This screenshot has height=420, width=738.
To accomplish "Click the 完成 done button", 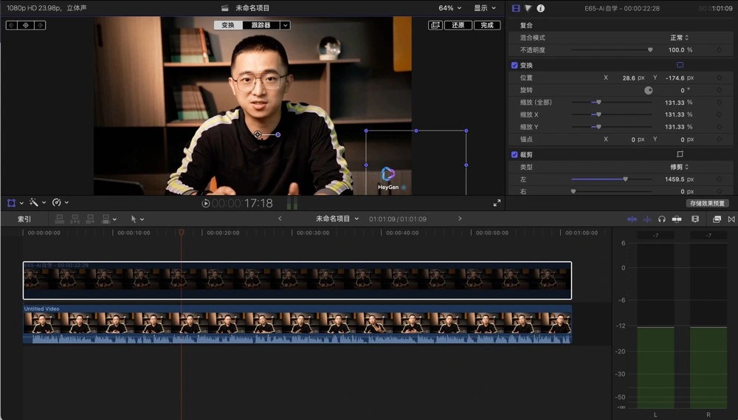I will point(487,25).
